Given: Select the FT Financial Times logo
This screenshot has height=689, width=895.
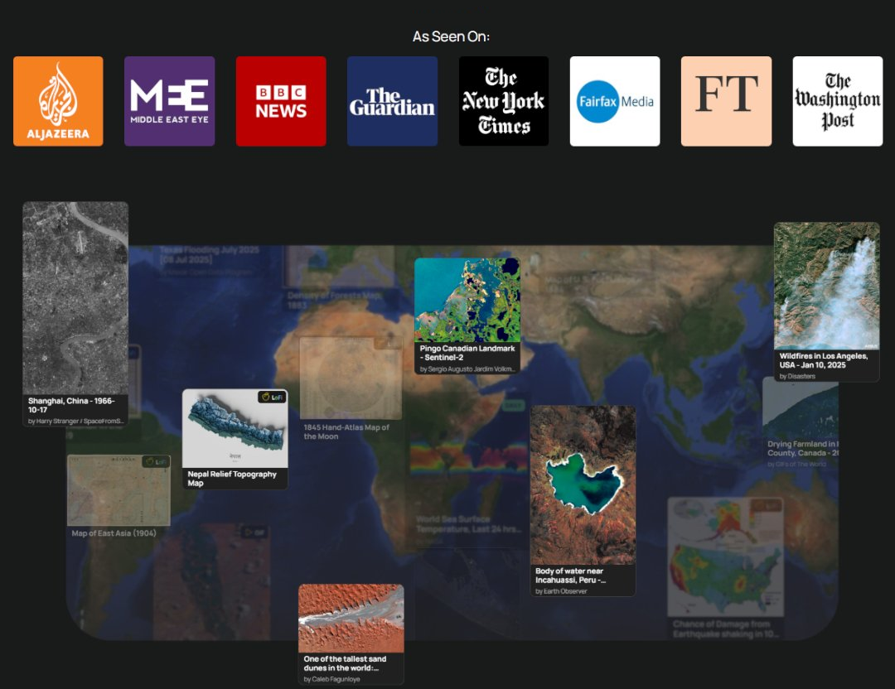Looking at the screenshot, I should click(x=726, y=101).
